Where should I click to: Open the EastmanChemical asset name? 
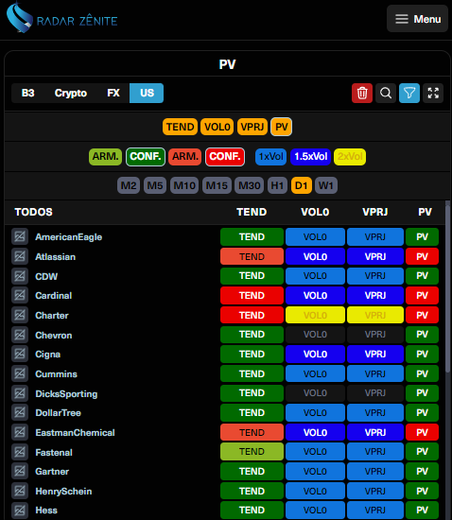[75, 433]
